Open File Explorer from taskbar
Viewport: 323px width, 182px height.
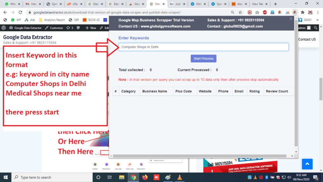pos(121,177)
